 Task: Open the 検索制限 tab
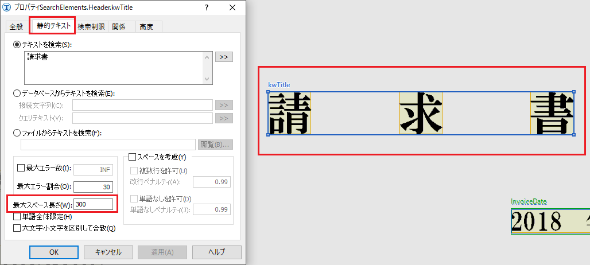click(x=91, y=27)
